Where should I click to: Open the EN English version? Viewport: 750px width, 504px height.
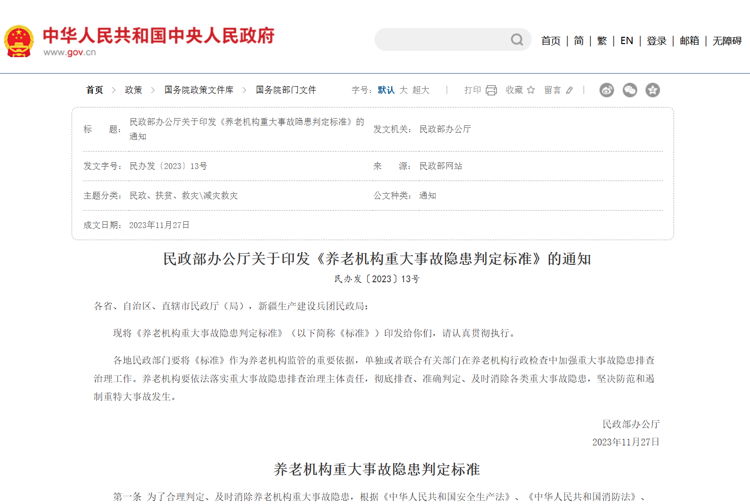coord(627,41)
